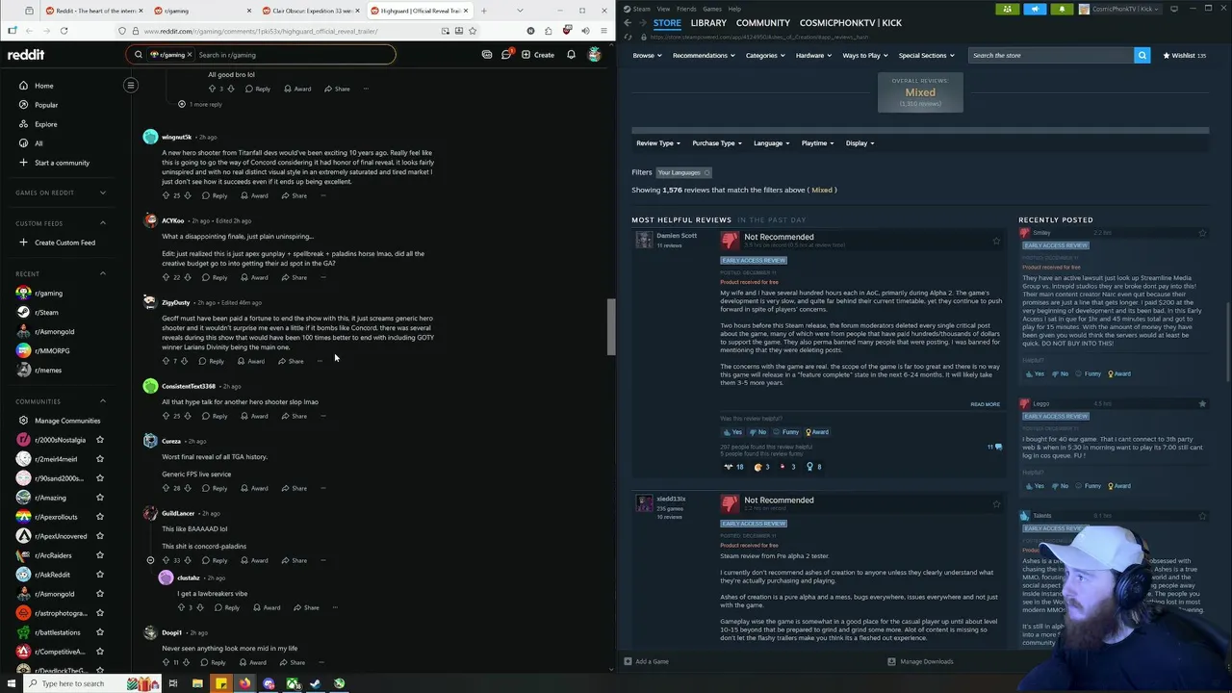Click the Reddit notifications bell icon
The height and width of the screenshot is (693, 1232).
pos(571,55)
